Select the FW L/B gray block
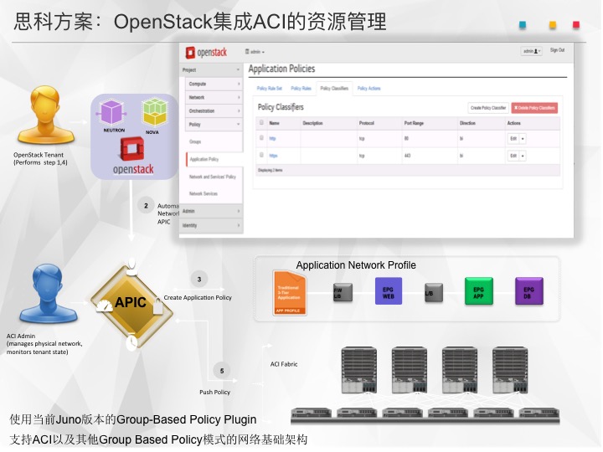 (x=343, y=292)
